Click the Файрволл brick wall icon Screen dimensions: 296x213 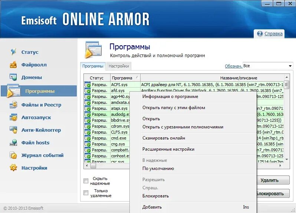click(x=13, y=65)
